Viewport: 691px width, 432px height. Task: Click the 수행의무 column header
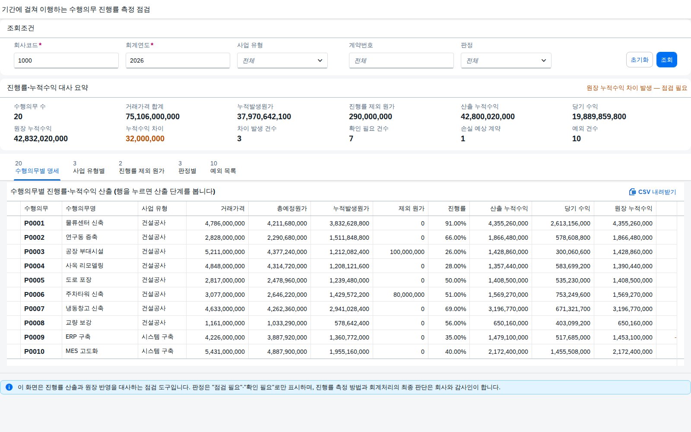[x=41, y=208]
